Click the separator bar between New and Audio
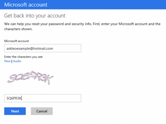The height and width of the screenshot is (124, 166). pyautogui.click(x=11, y=61)
